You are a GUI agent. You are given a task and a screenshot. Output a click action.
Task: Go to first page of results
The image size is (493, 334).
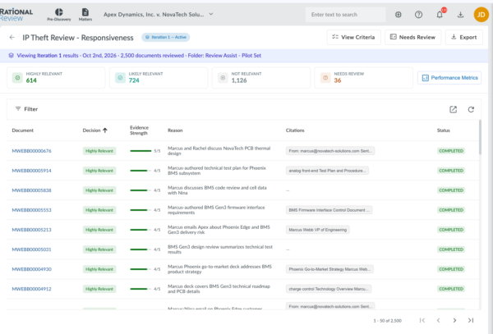point(422,321)
